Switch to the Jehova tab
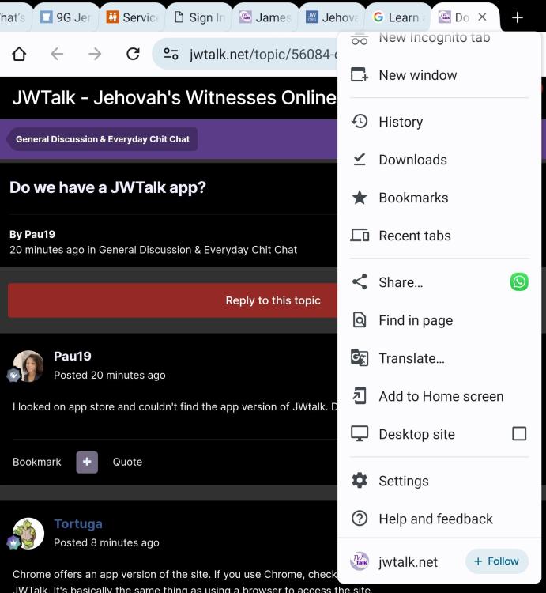The height and width of the screenshot is (593, 546). pyautogui.click(x=332, y=17)
